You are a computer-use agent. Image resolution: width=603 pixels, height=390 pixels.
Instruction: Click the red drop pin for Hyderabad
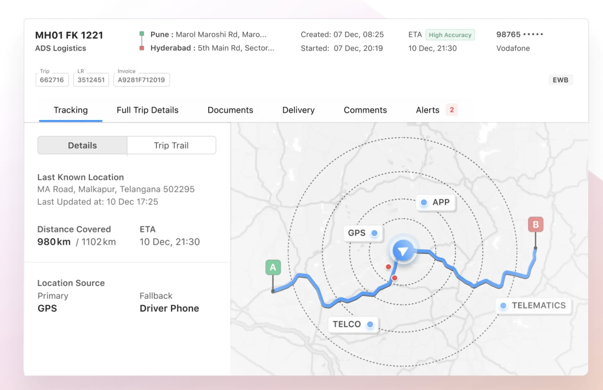[142, 48]
